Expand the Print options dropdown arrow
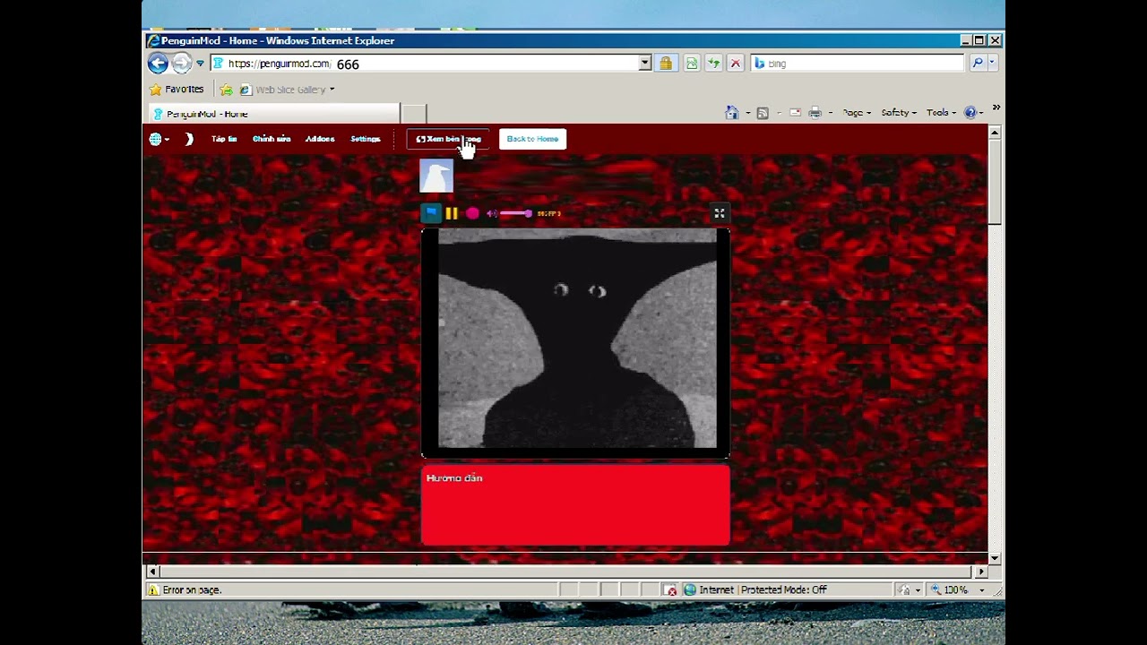This screenshot has height=645, width=1147. click(830, 113)
